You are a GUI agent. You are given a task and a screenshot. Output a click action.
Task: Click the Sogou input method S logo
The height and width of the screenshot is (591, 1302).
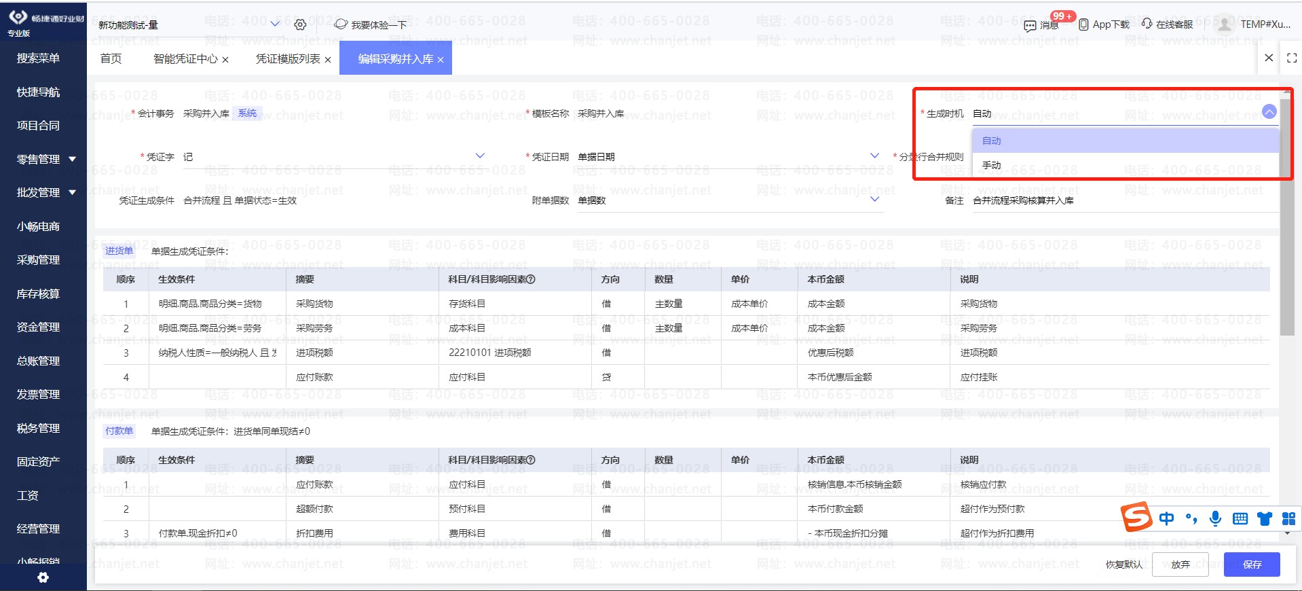click(1137, 518)
